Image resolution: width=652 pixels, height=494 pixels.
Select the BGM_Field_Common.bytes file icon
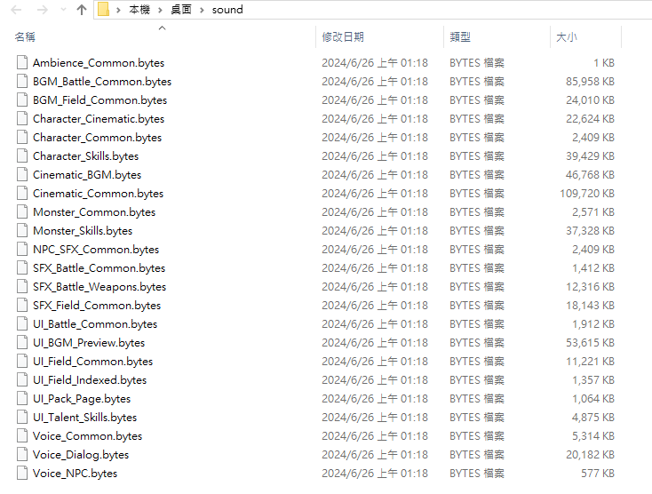click(x=22, y=100)
